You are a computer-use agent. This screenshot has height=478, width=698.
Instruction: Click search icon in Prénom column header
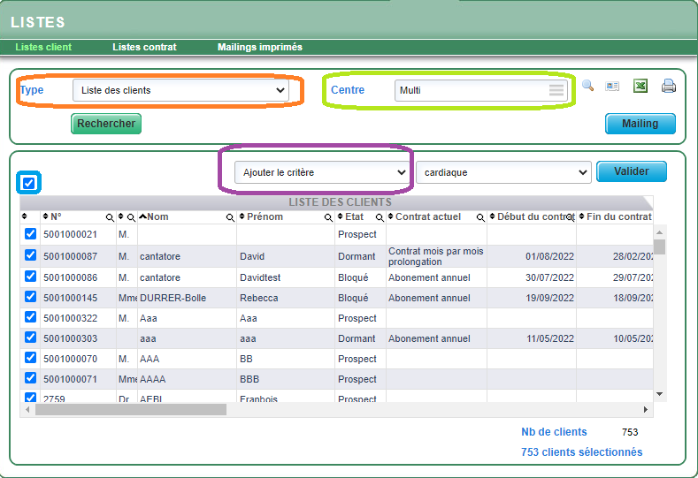[x=327, y=217]
